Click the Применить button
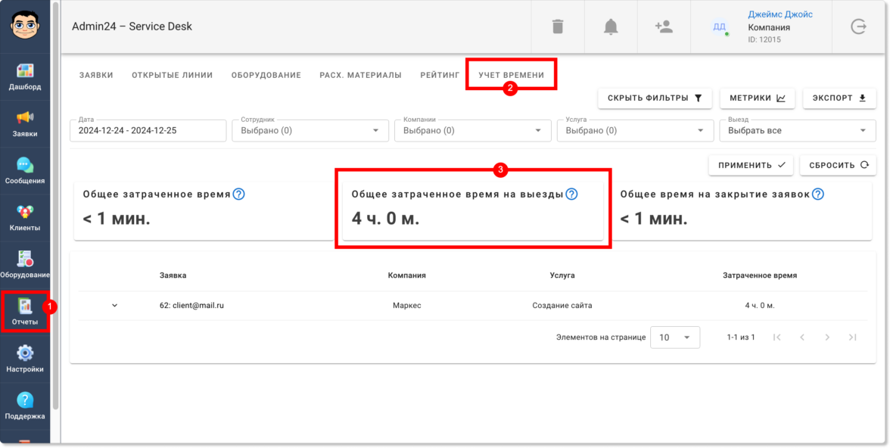890x448 pixels. pyautogui.click(x=751, y=165)
